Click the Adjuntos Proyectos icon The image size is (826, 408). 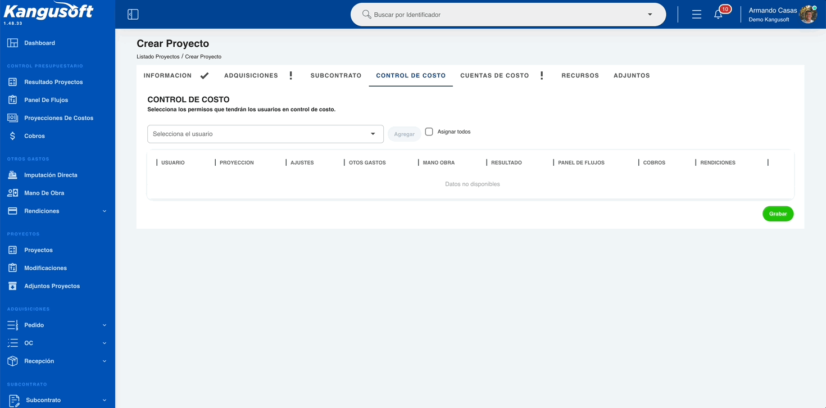point(12,286)
